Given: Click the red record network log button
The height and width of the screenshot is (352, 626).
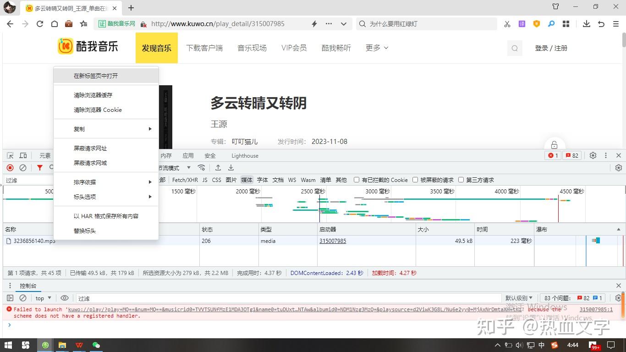Looking at the screenshot, I should 10,168.
